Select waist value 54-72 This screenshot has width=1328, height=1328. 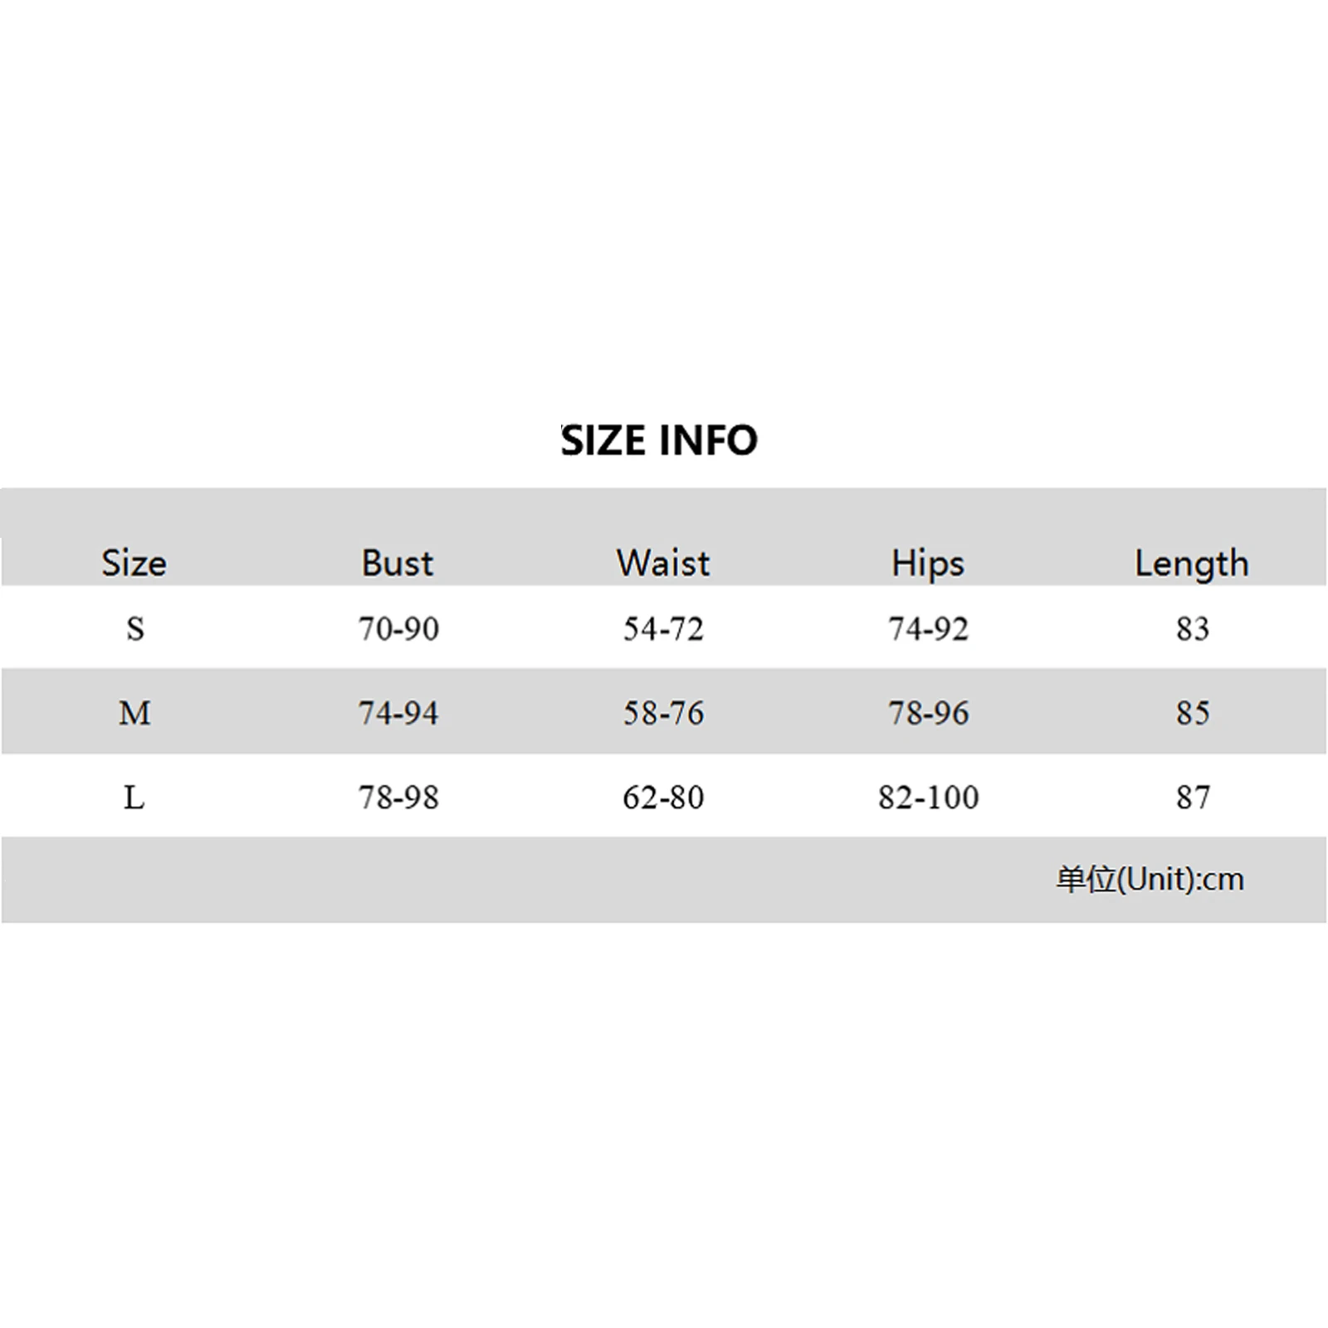663,629
